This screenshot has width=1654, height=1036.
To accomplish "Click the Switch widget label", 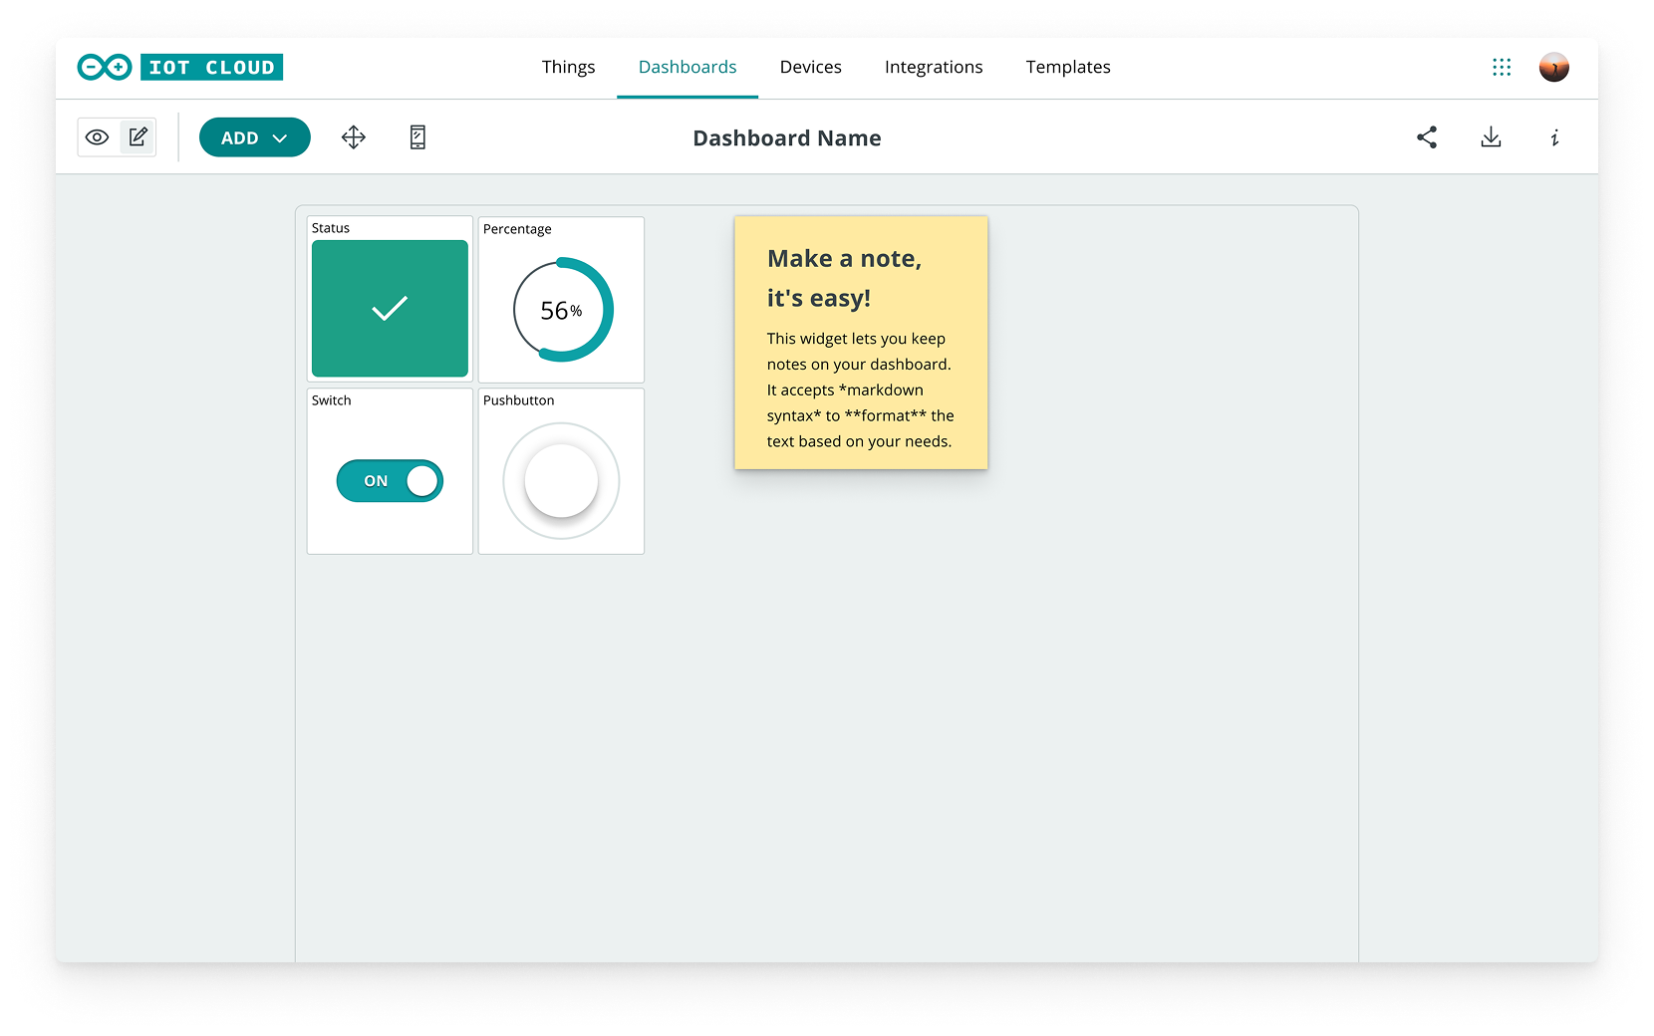I will click(332, 400).
